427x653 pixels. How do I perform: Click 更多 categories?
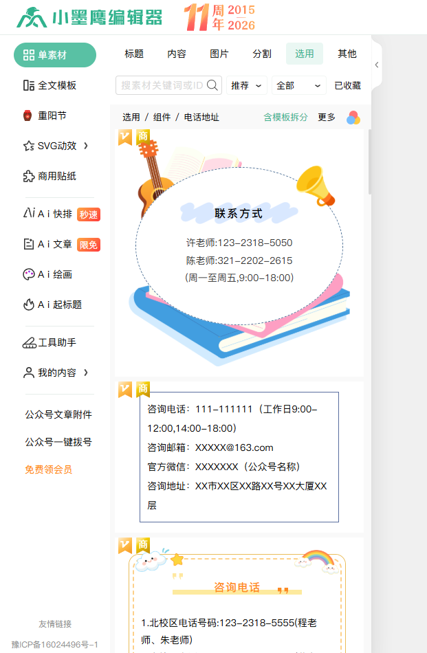pos(327,117)
